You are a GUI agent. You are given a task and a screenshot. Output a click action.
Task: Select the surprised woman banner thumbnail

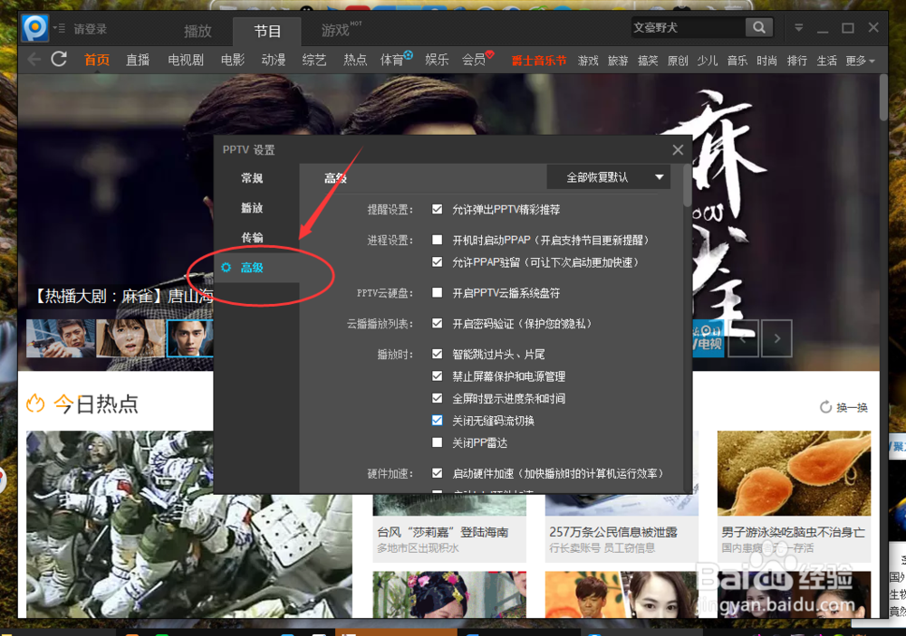[x=130, y=337]
